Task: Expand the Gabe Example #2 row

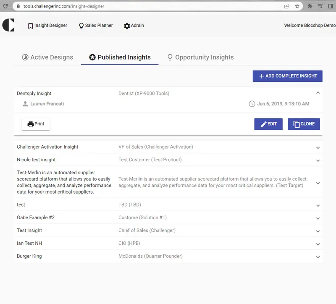Action: click(x=318, y=218)
